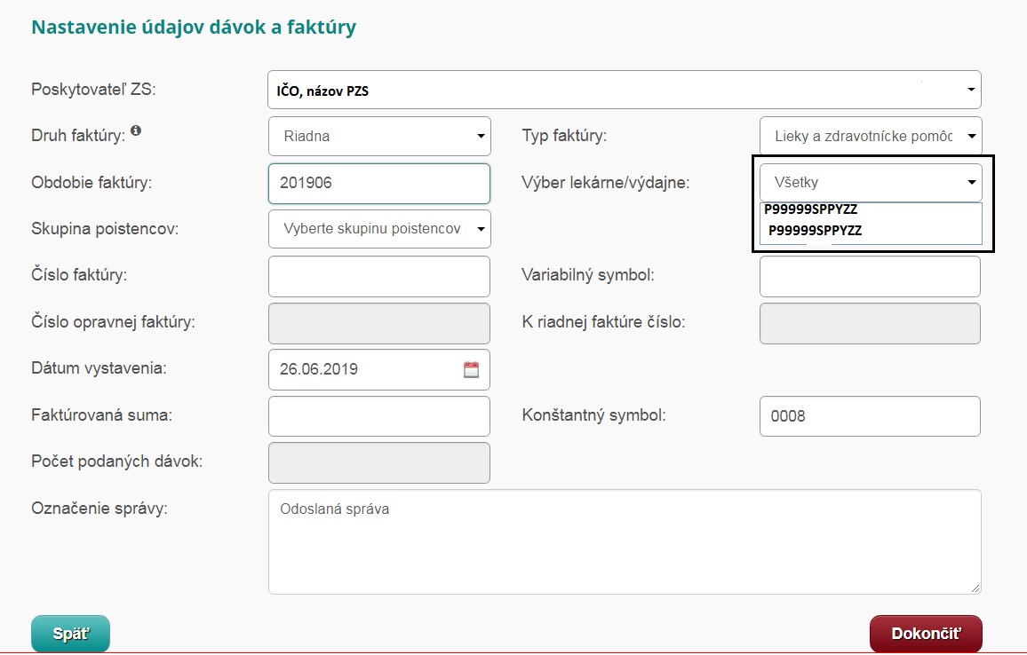Open the Skupina poistencov dropdown
Screen dimensions: 1027x655
(x=379, y=229)
